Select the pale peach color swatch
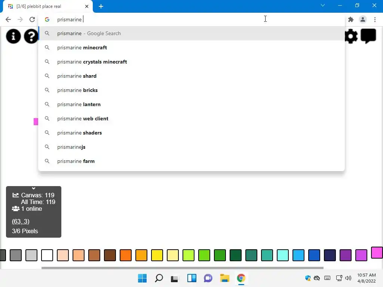 click(x=63, y=255)
